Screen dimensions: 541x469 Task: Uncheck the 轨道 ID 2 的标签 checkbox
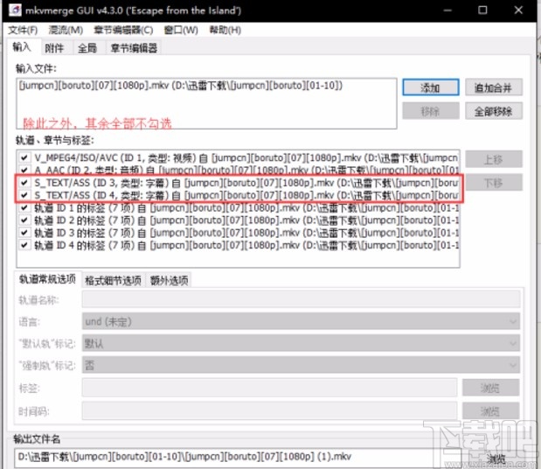click(x=24, y=220)
